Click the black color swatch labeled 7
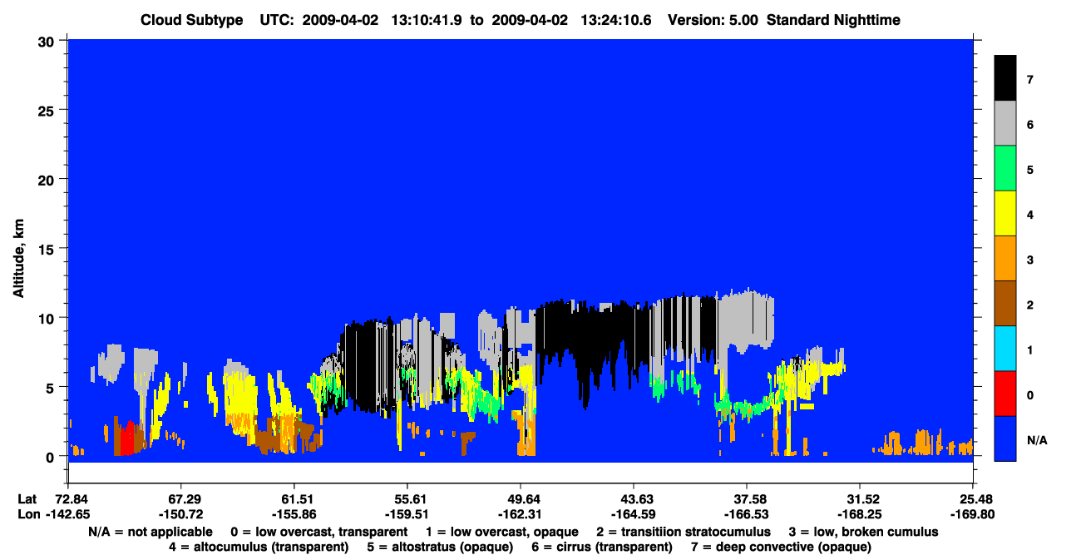The width and height of the screenshot is (1081, 555). coord(1005,77)
